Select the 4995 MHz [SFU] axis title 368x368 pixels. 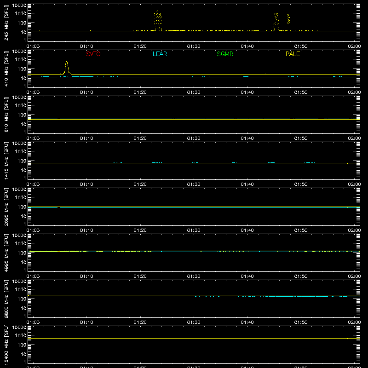coord(6,253)
